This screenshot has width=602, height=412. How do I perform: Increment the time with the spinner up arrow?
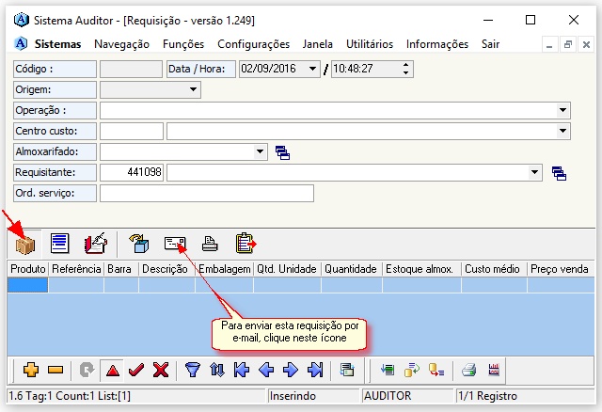406,65
